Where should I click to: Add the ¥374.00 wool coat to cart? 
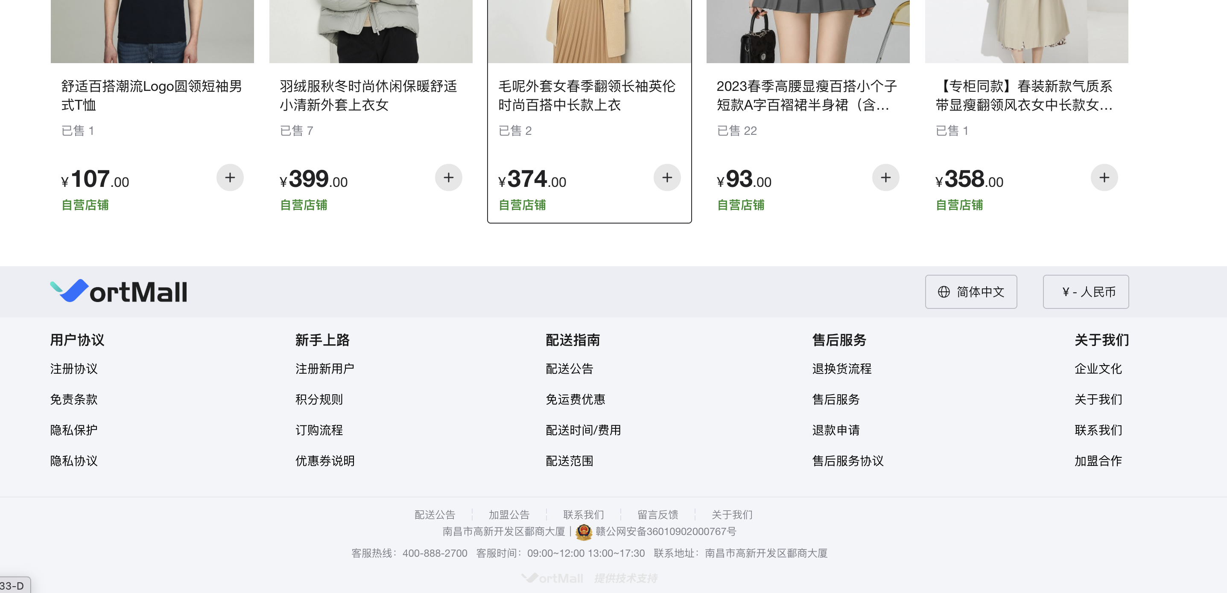coord(667,177)
